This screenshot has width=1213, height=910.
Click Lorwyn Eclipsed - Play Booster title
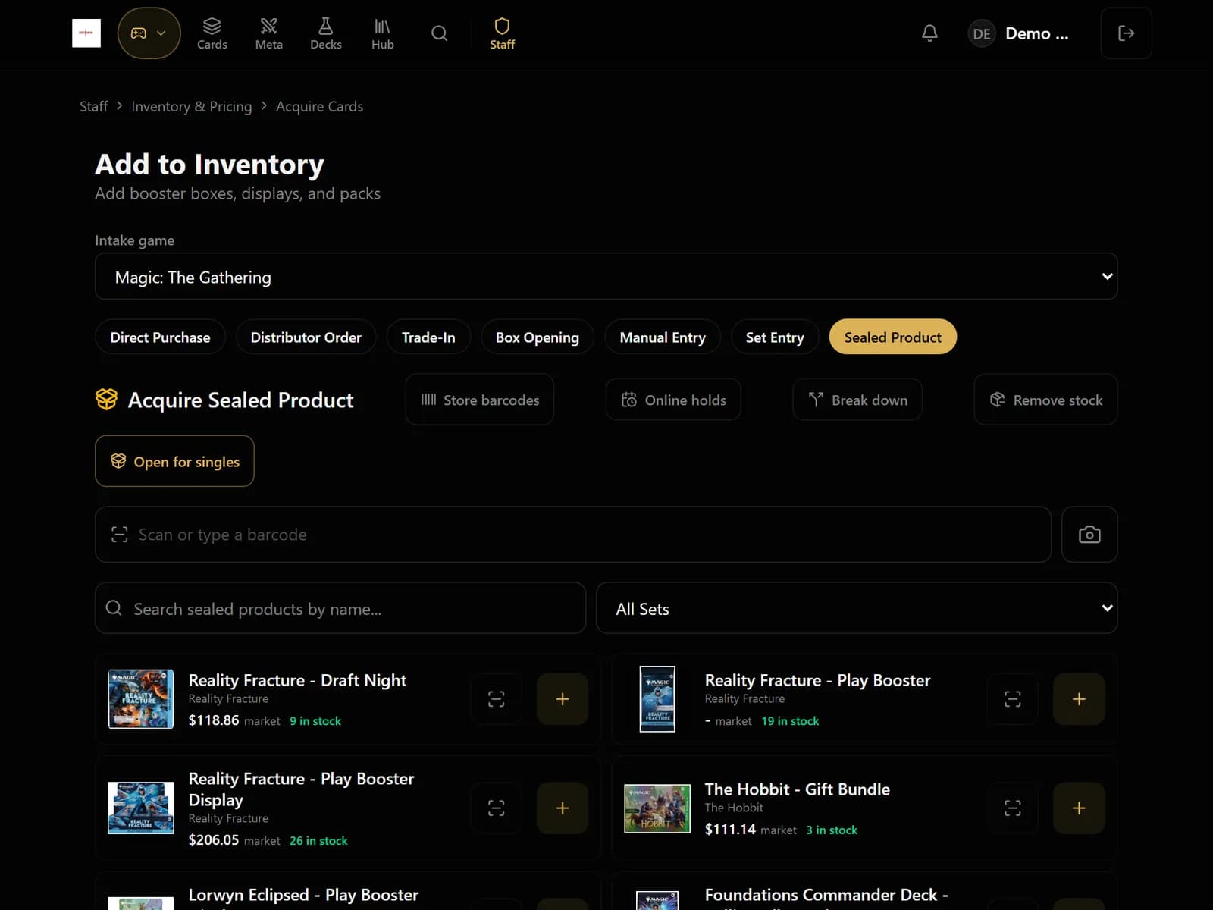pos(303,895)
